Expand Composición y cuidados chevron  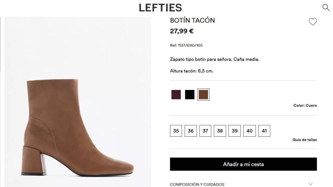tap(311, 184)
